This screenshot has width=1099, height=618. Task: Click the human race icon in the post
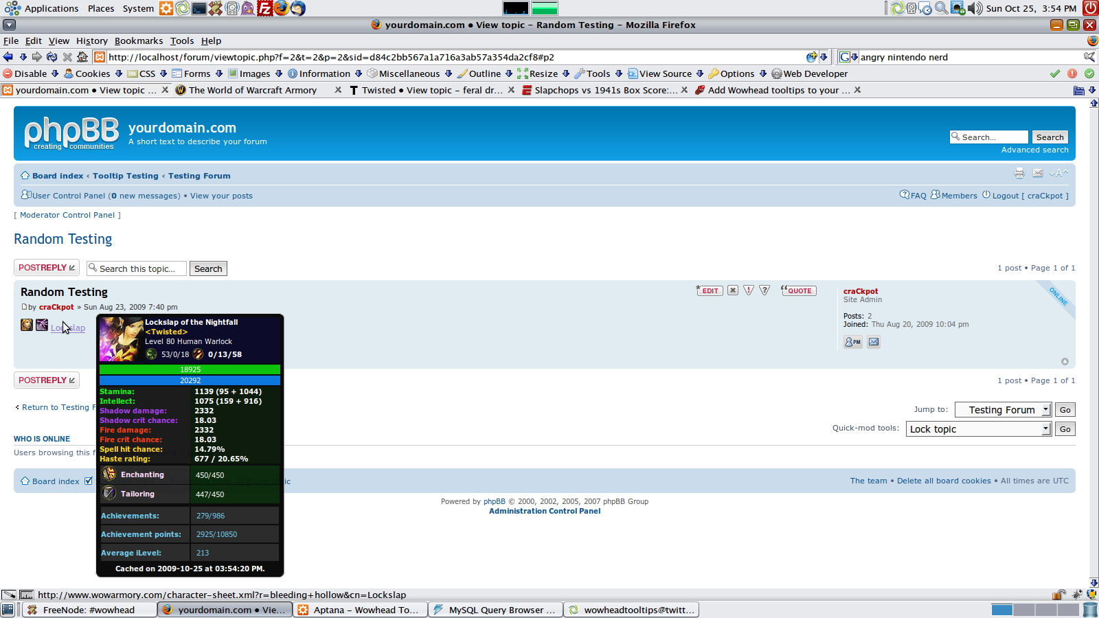tap(27, 325)
